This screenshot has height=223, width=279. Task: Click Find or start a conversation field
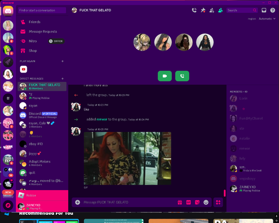tap(42, 11)
